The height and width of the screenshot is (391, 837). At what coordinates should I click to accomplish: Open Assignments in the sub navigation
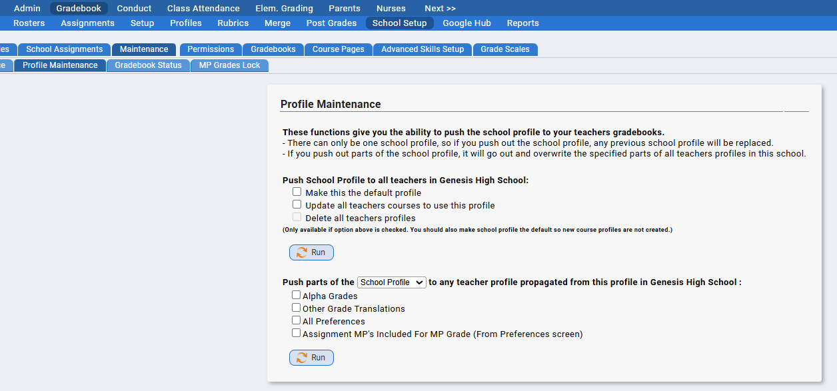coord(87,23)
